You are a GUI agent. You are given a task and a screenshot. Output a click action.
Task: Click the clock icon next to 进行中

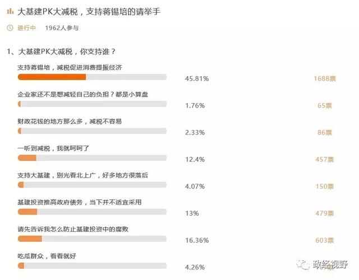[x=10, y=28]
